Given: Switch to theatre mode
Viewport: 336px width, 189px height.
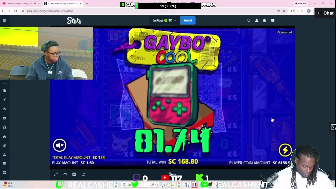Looking at the screenshot, I should coord(65,174).
